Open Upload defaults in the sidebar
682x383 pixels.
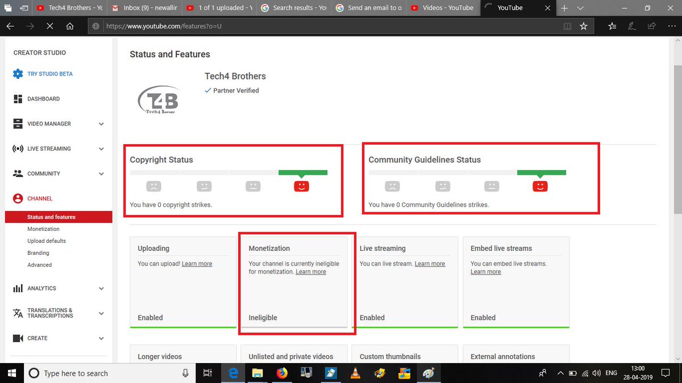[47, 241]
